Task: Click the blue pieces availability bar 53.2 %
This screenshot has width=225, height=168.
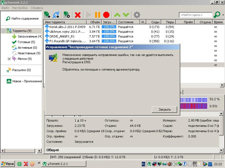Action: (193, 100)
